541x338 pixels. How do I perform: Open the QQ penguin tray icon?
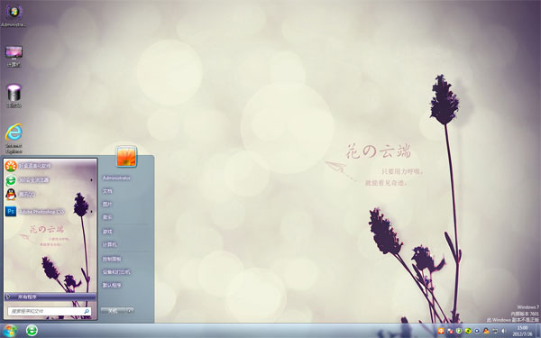coord(486,331)
